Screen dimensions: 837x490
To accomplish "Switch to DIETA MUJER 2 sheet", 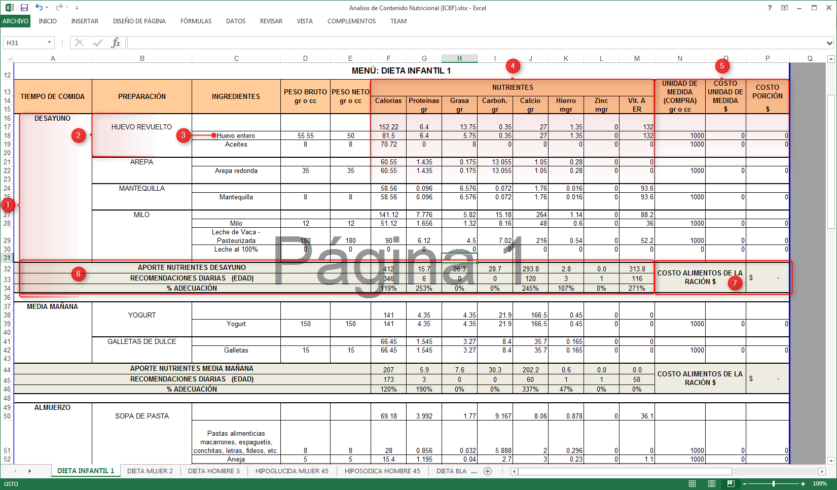I will point(150,471).
